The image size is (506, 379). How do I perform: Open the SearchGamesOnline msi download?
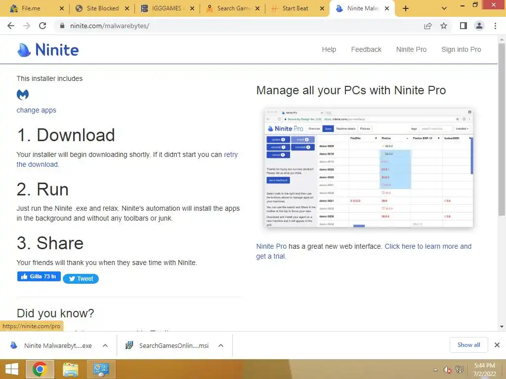click(167, 345)
